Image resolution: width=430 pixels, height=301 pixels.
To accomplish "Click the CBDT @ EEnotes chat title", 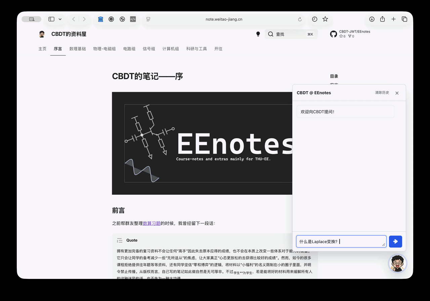I will pyautogui.click(x=314, y=93).
